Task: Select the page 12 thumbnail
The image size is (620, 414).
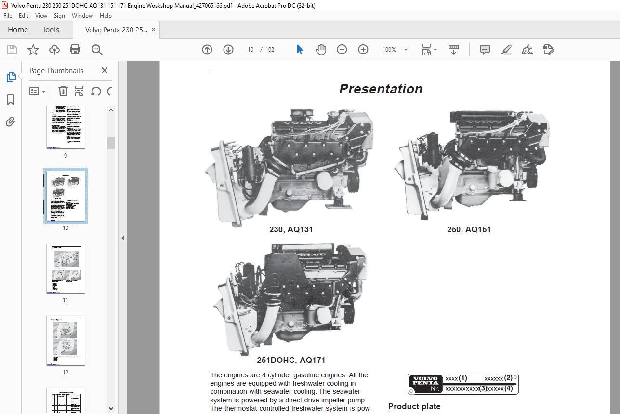Action: pos(66,341)
